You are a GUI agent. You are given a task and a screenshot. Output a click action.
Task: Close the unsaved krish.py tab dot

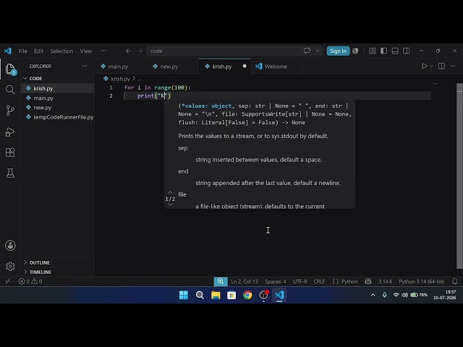(x=245, y=66)
